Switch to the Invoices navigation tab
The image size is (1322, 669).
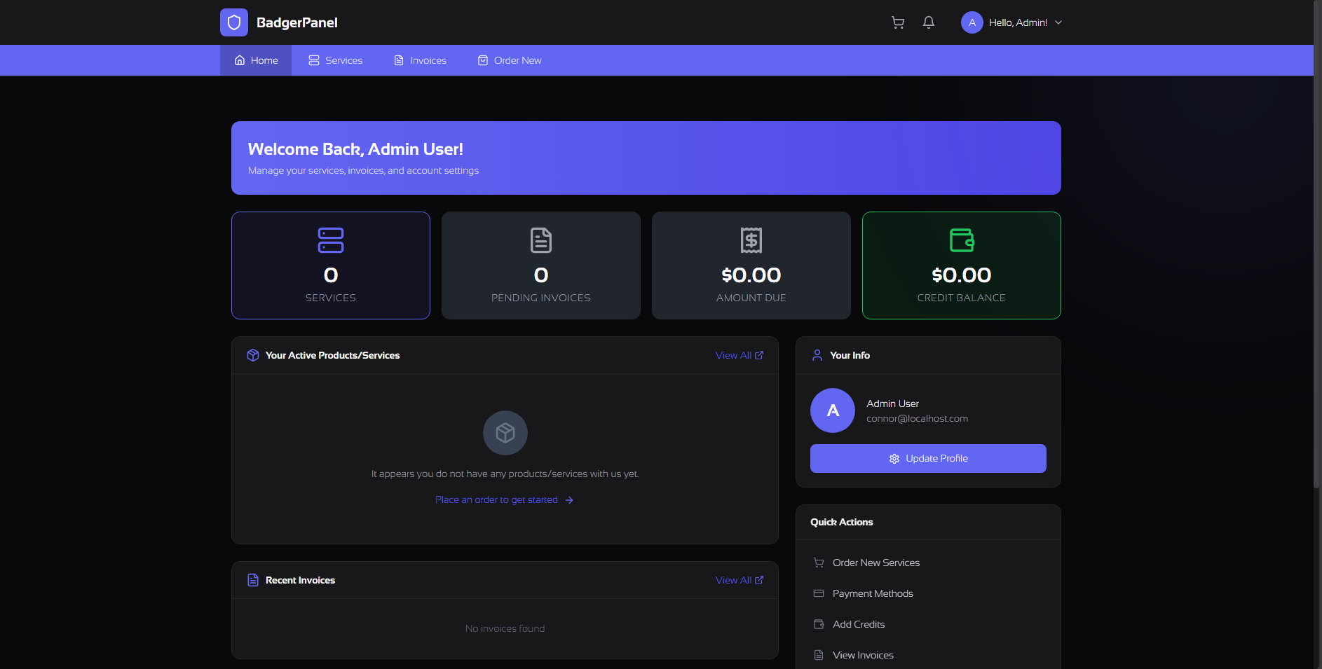(420, 60)
